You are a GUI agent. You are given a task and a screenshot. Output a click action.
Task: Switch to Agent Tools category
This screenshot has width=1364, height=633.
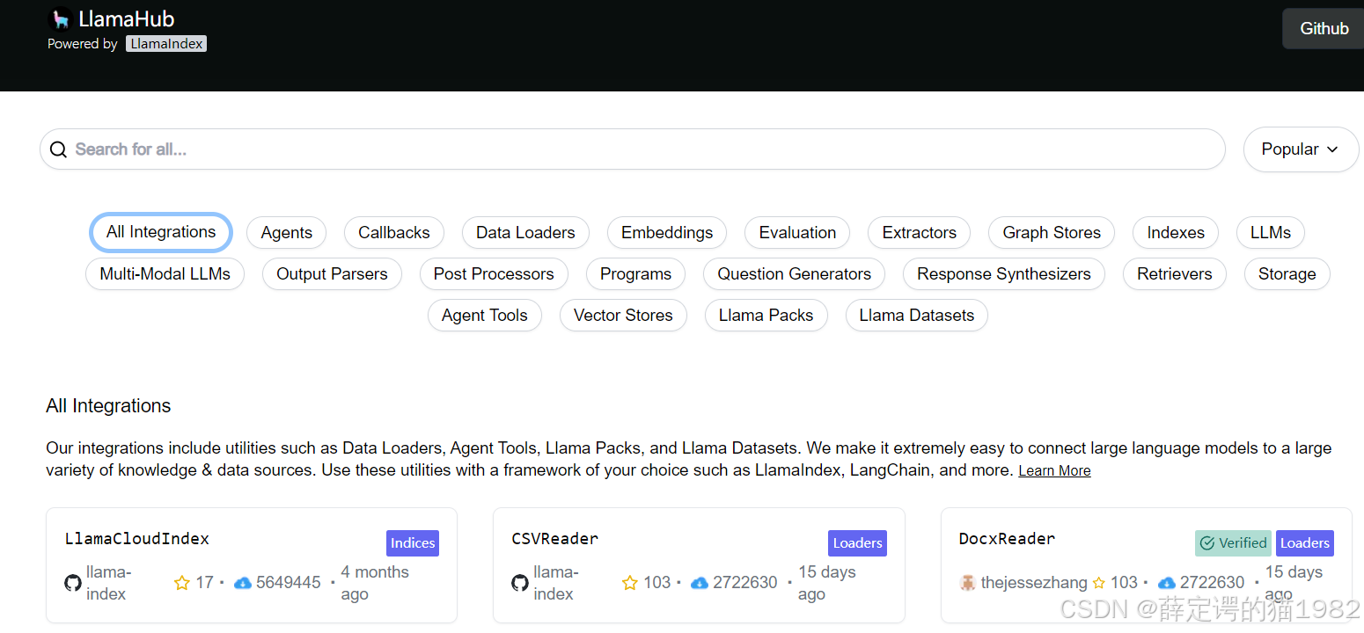(x=485, y=316)
